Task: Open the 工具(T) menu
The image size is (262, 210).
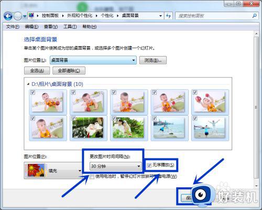Action: pyautogui.click(x=70, y=27)
